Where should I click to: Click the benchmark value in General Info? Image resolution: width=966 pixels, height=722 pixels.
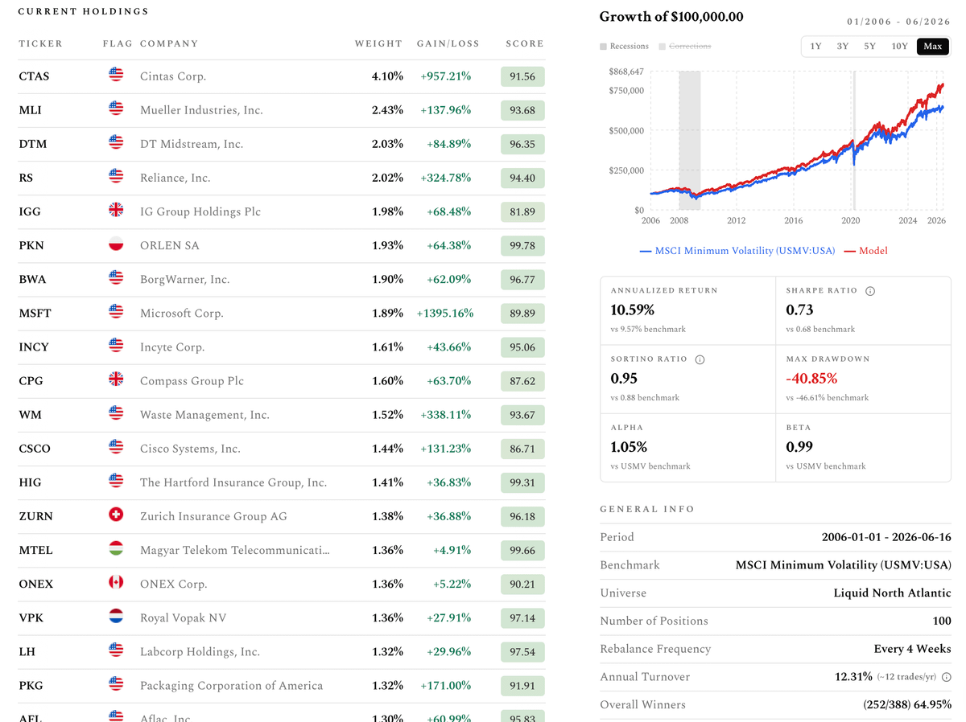[x=844, y=565]
